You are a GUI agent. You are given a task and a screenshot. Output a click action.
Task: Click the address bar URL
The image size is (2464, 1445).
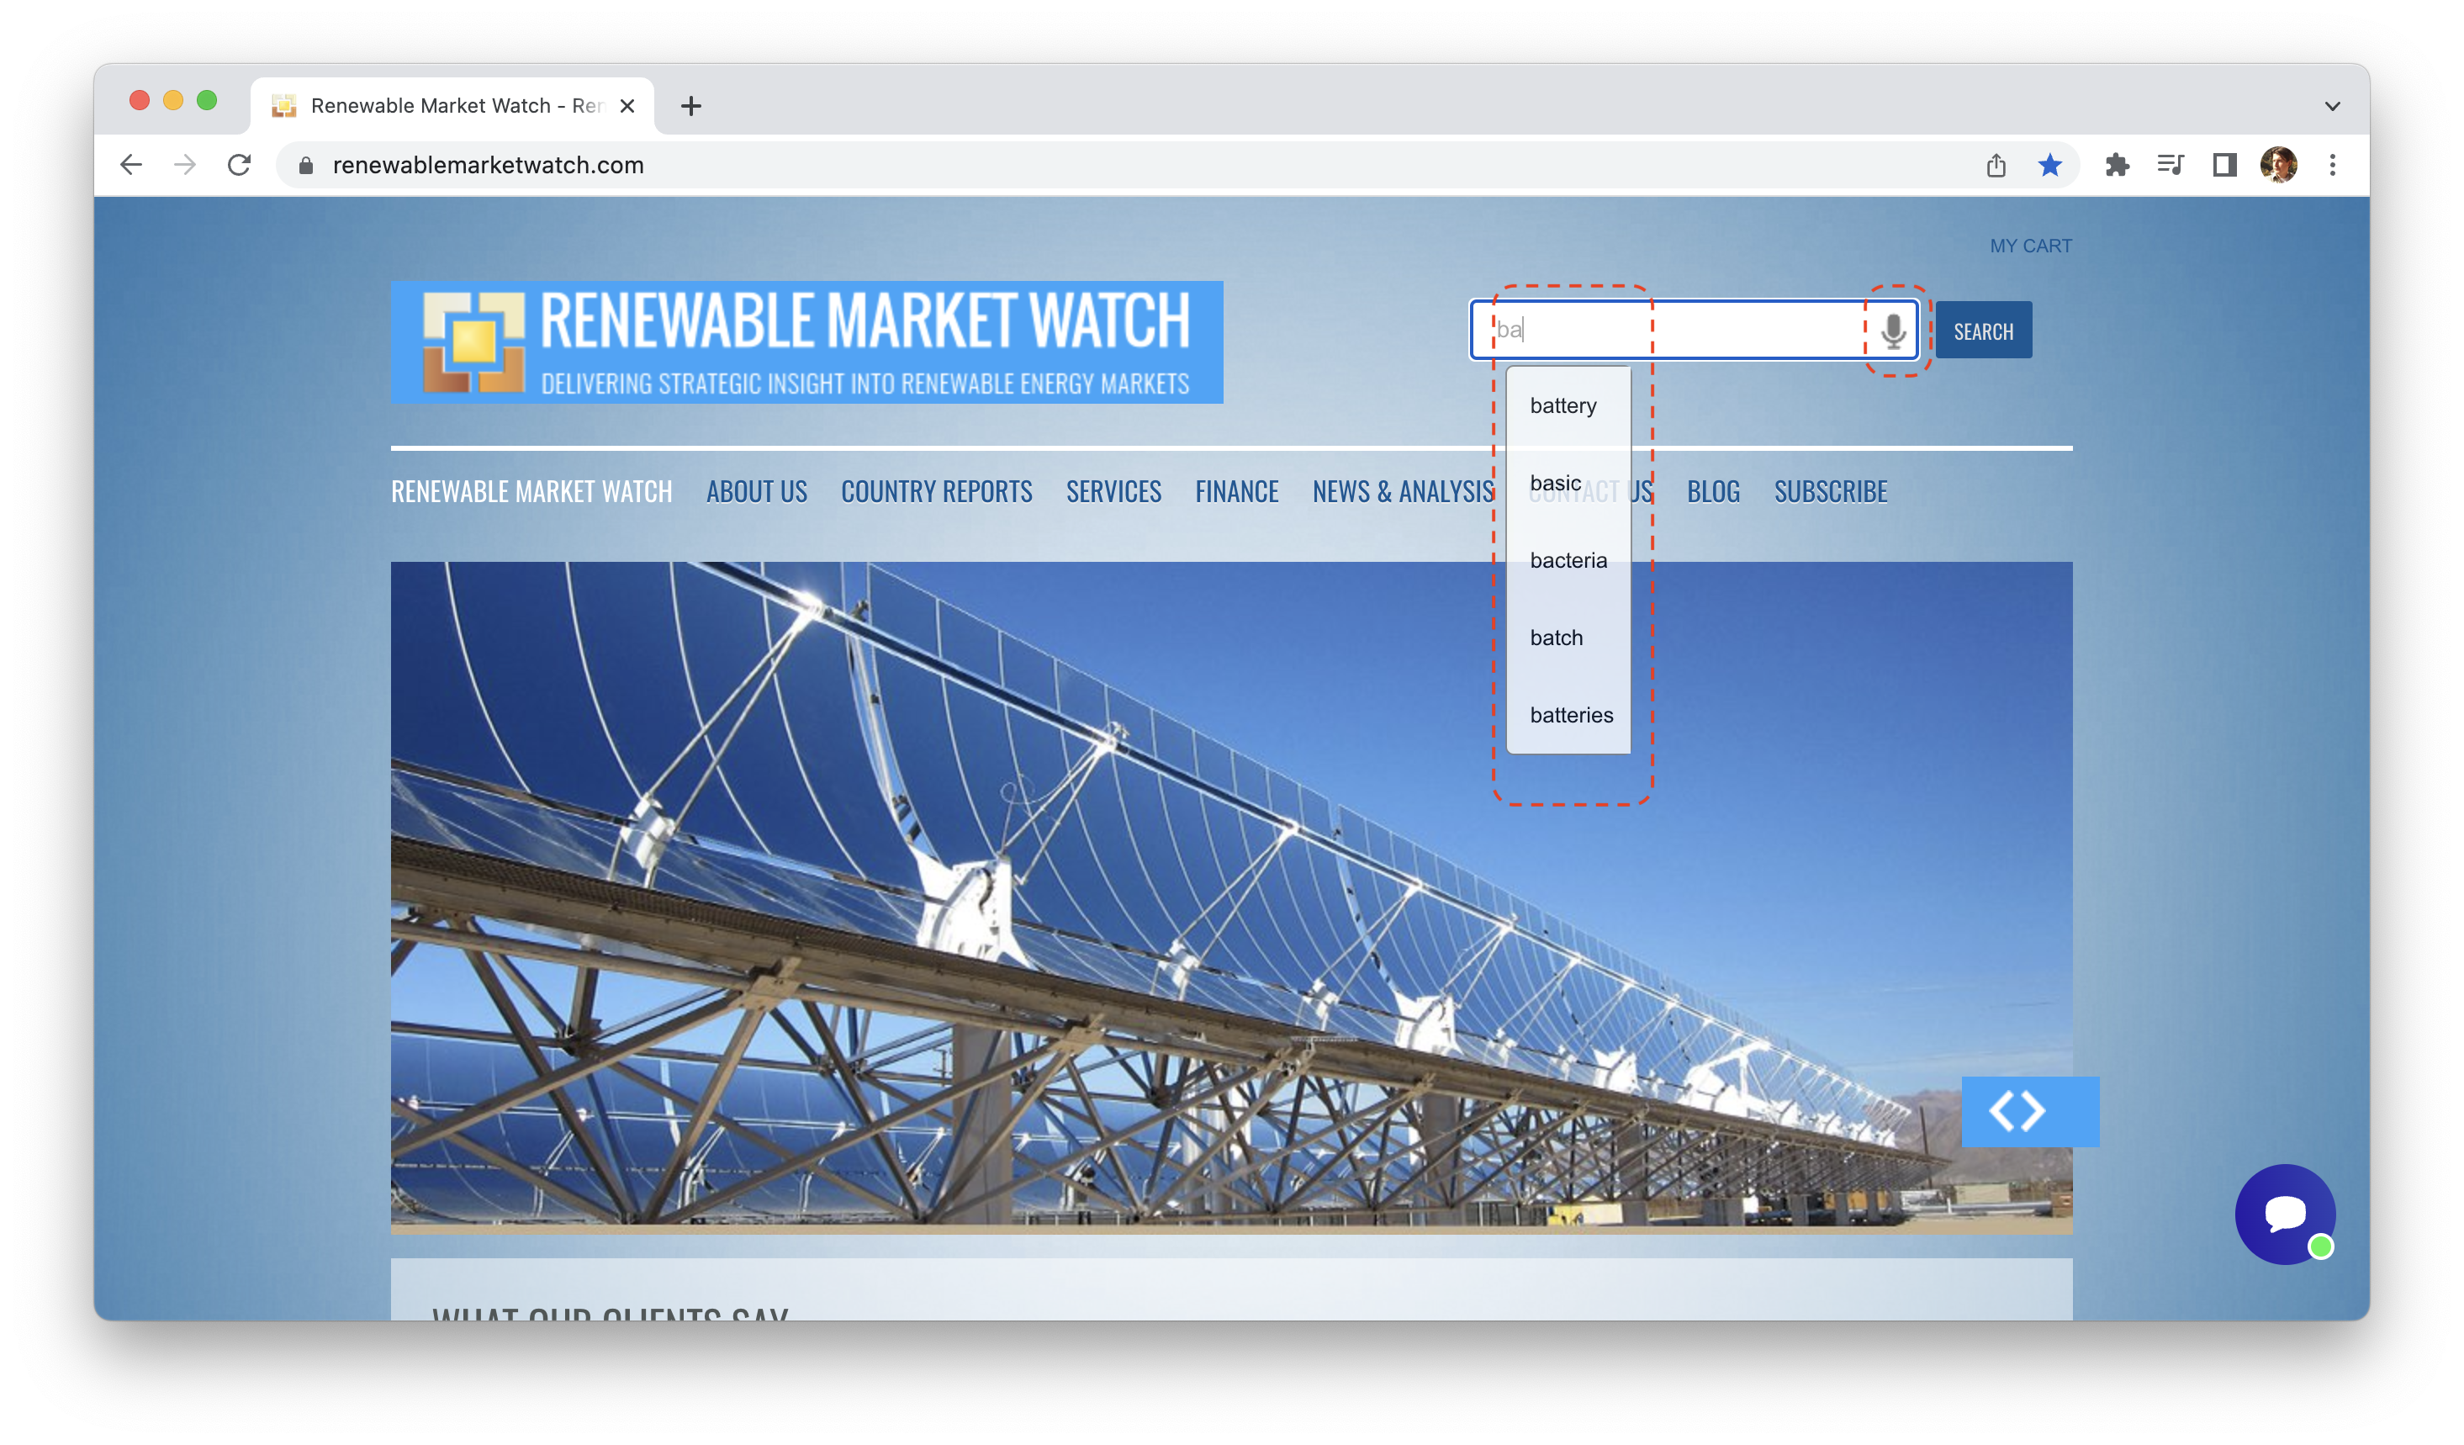pos(488,165)
